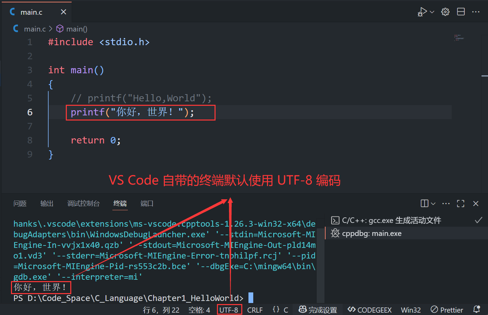The height and width of the screenshot is (315, 488).
Task: Click the split terminal icon in panel
Action: pyautogui.click(x=425, y=203)
